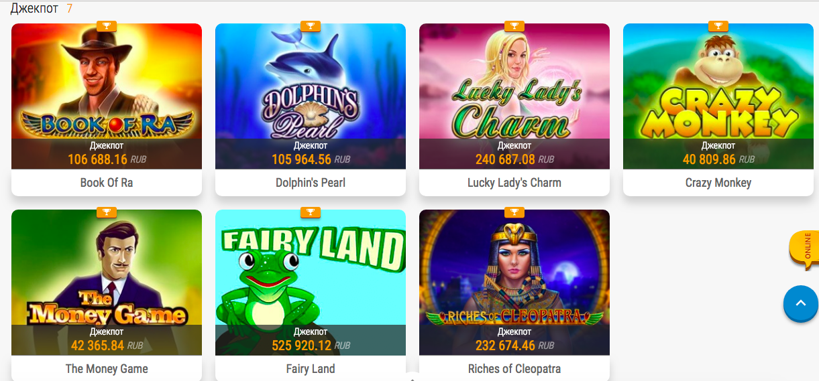Open the Book Of Ra game thumbnail
The image size is (819, 381).
click(107, 96)
